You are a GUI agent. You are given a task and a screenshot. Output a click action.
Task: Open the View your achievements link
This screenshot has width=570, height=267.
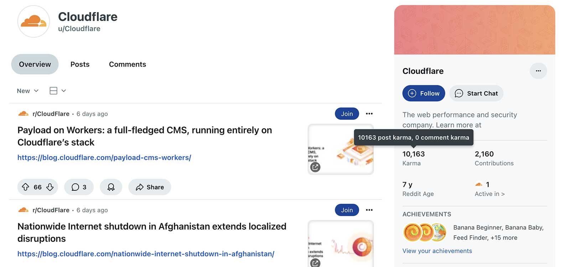(437, 251)
